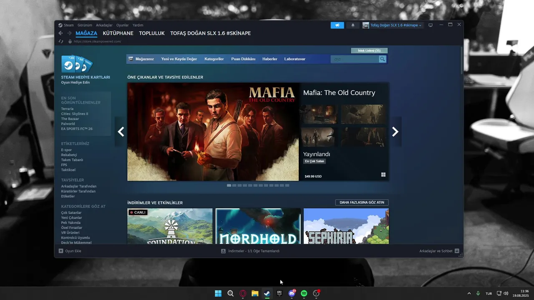This screenshot has height=300, width=534.
Task: Expand the Kategoriler menu
Action: click(x=214, y=59)
